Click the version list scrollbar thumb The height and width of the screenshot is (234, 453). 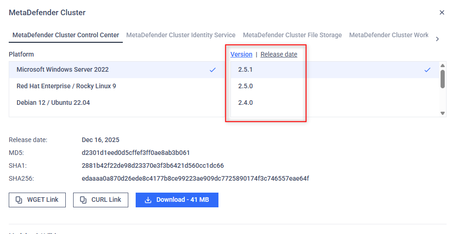(x=442, y=79)
